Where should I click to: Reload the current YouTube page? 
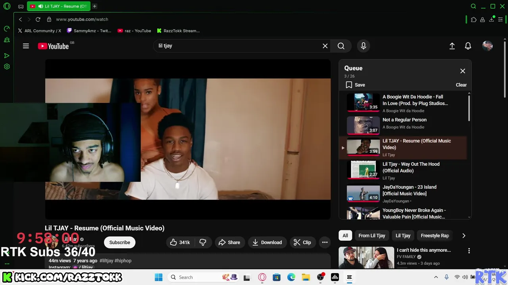(38, 19)
